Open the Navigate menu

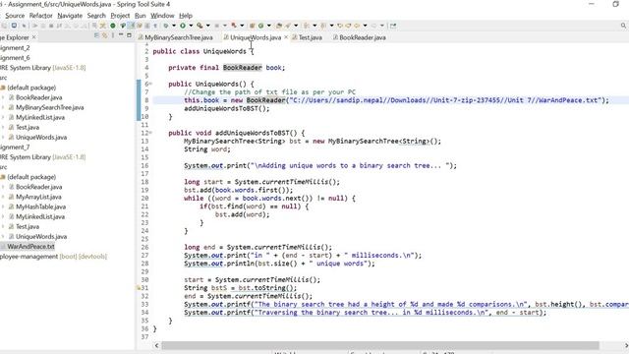click(70, 16)
